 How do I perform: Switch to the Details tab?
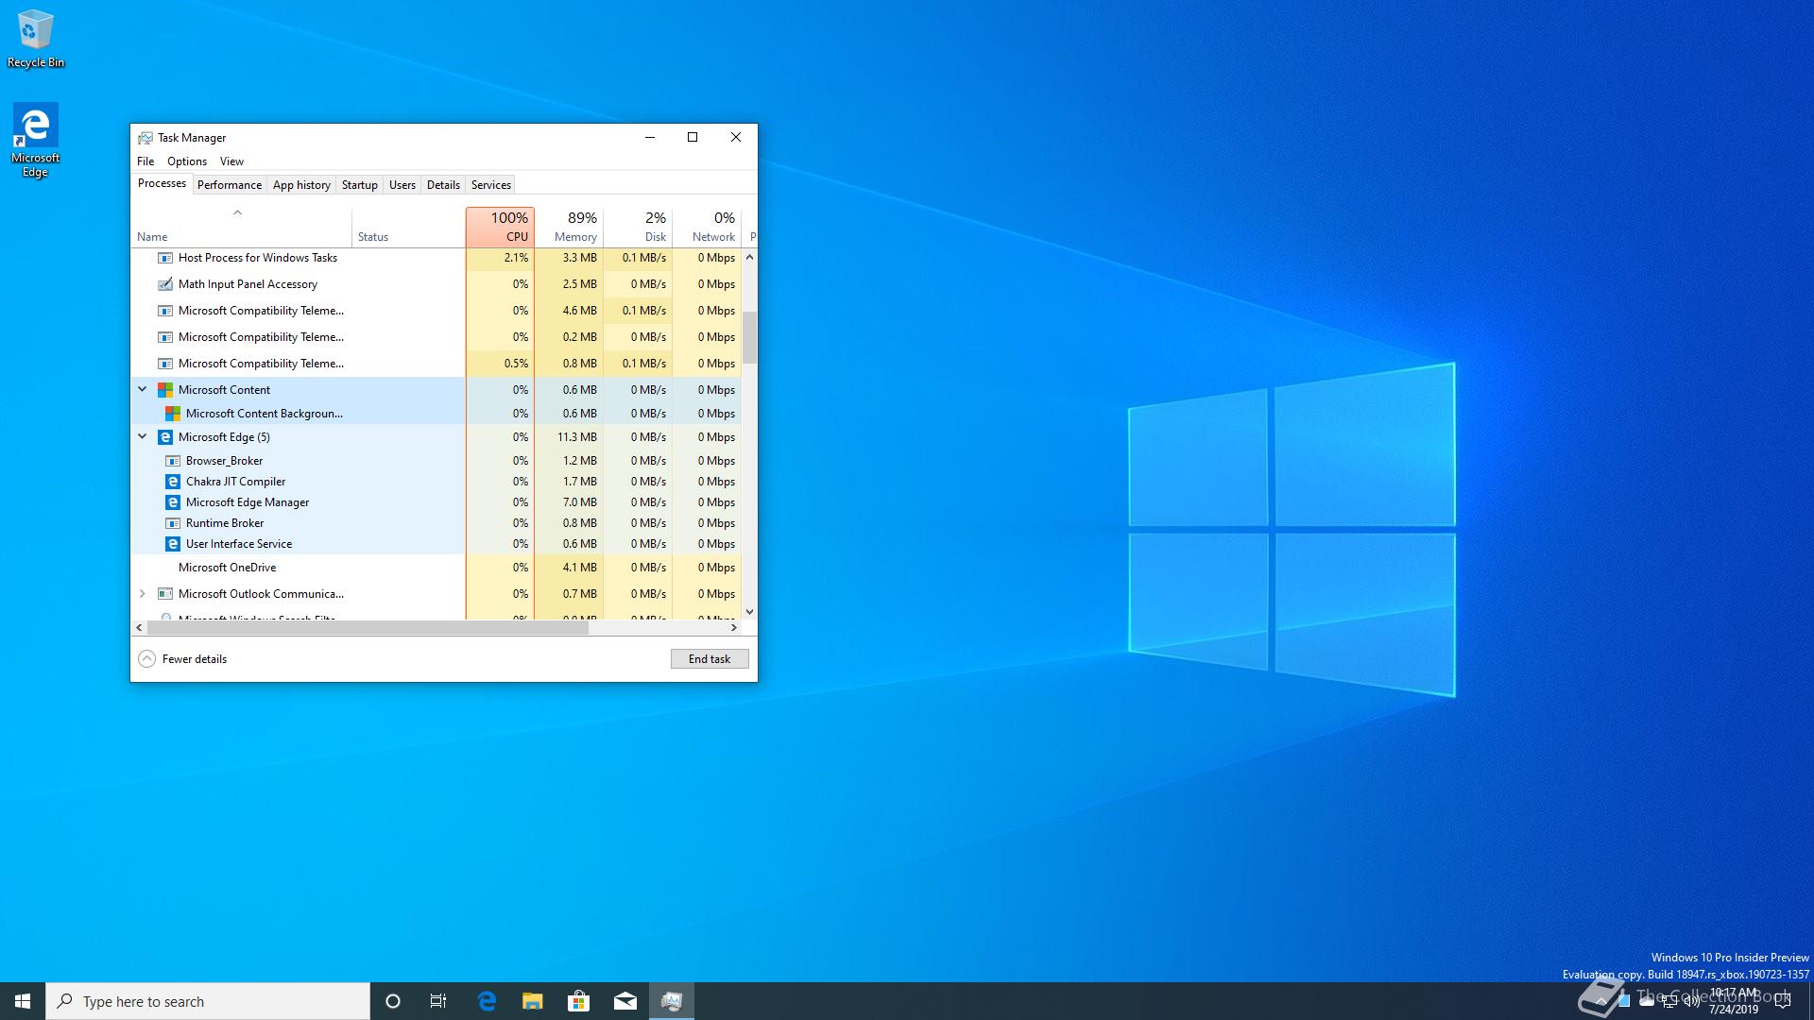443,185
